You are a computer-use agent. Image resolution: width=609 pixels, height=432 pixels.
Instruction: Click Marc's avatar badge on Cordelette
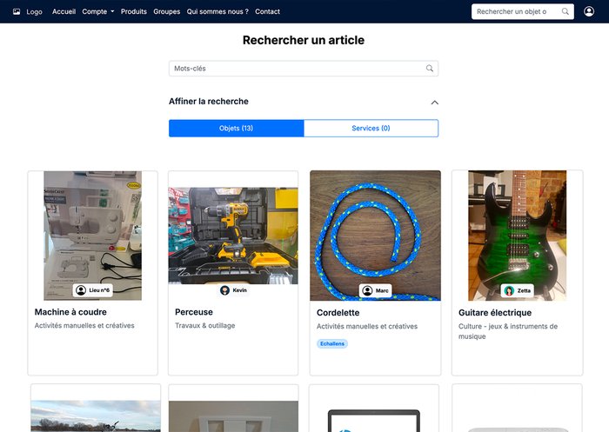[x=375, y=290]
